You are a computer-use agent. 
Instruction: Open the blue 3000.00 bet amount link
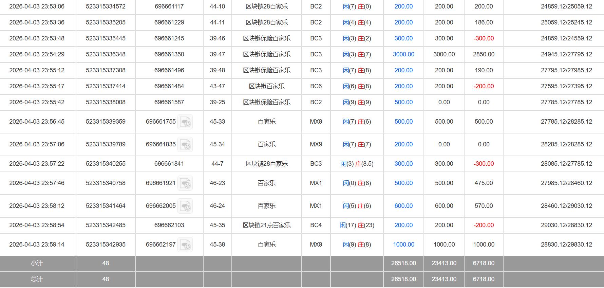(403, 54)
